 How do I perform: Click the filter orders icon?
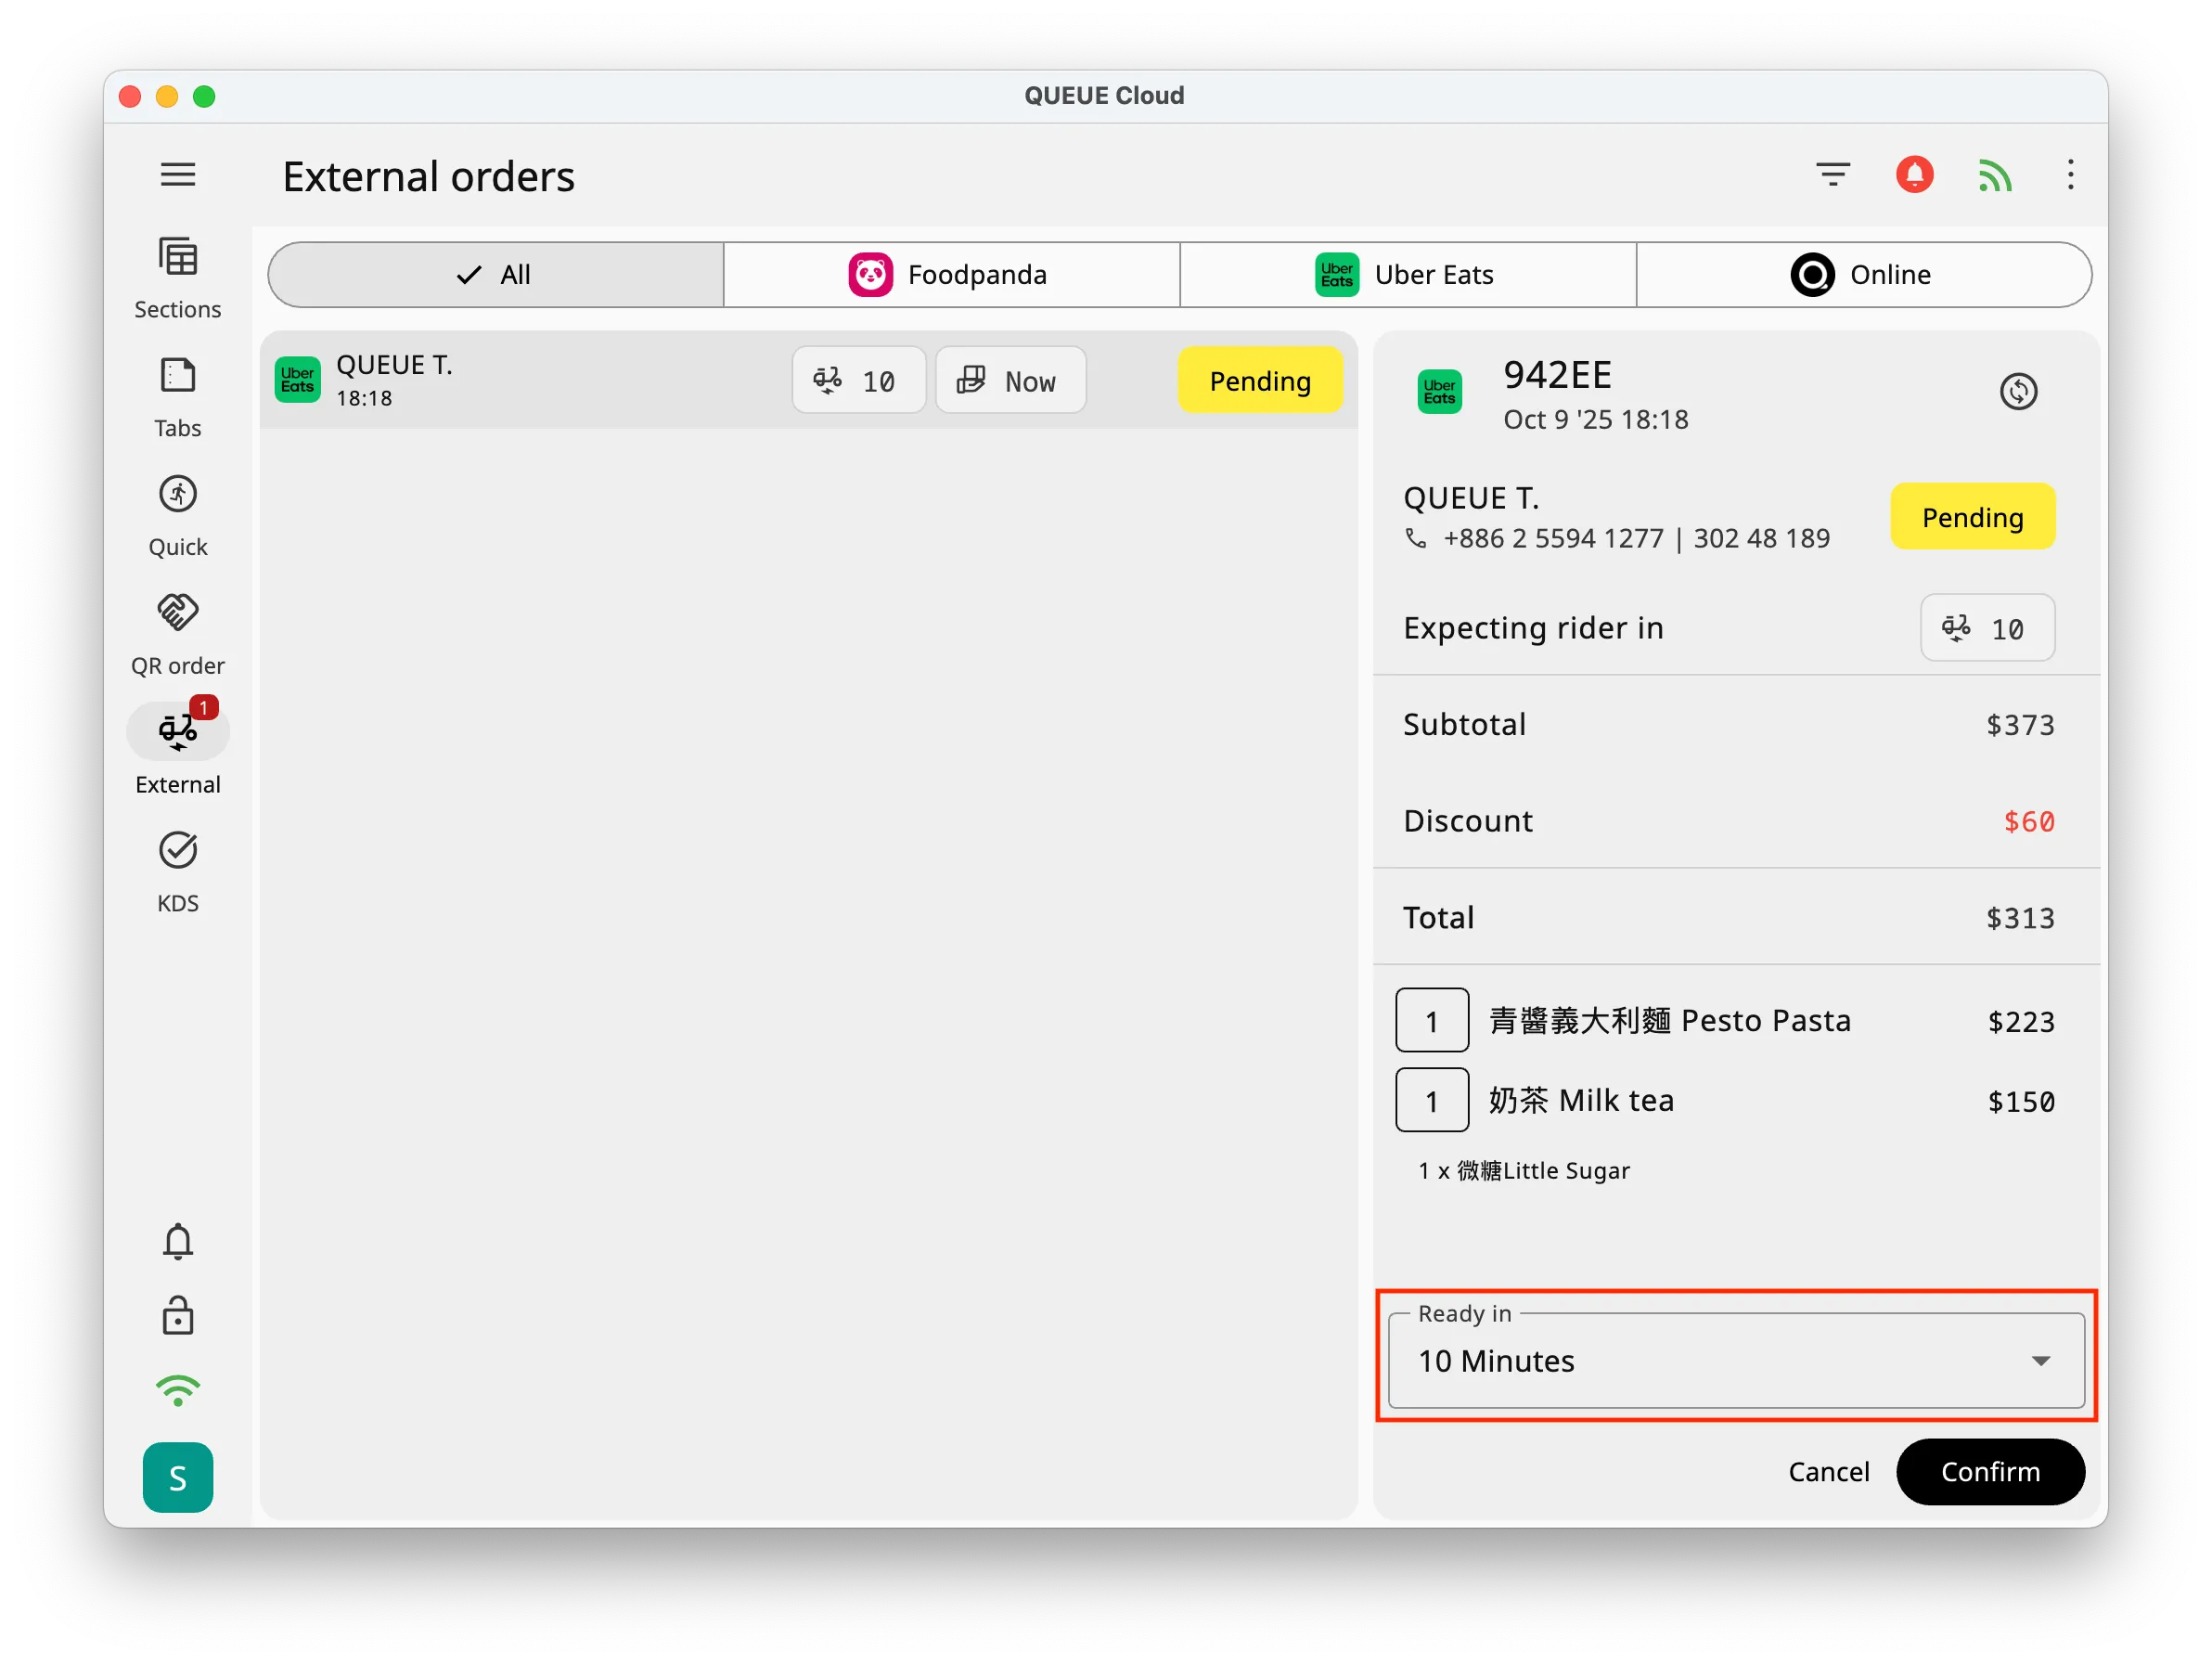[x=1832, y=175]
